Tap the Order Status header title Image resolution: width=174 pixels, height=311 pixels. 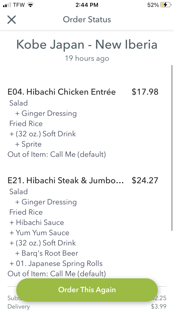pyautogui.click(x=87, y=19)
